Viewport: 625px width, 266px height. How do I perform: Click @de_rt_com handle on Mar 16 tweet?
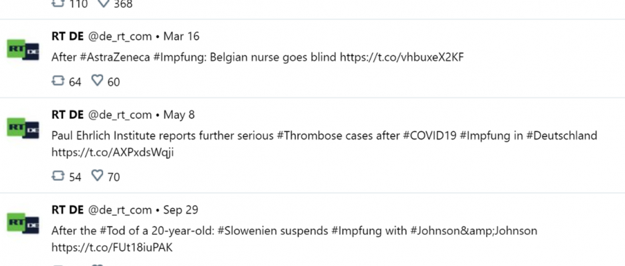[x=120, y=37]
